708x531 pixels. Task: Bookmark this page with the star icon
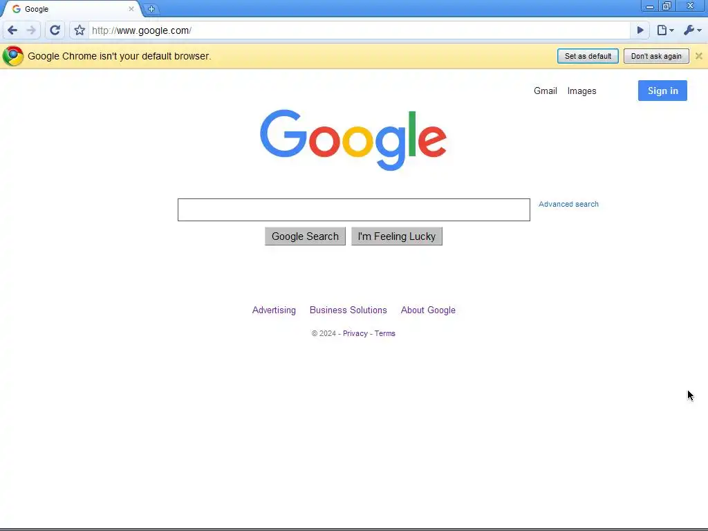tap(80, 30)
